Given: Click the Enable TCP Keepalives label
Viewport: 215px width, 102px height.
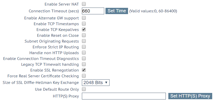Looking at the screenshot, I should point(58,30).
